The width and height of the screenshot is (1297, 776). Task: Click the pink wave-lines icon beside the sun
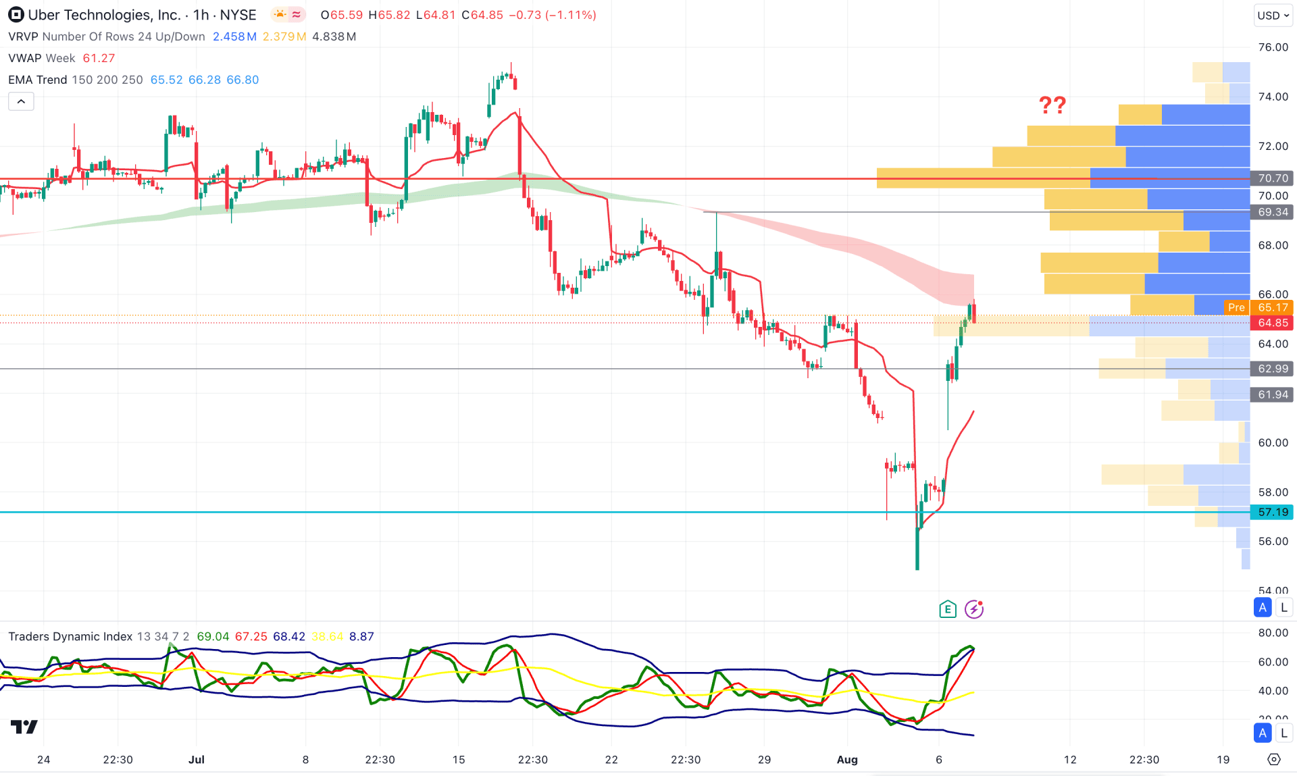coord(297,15)
